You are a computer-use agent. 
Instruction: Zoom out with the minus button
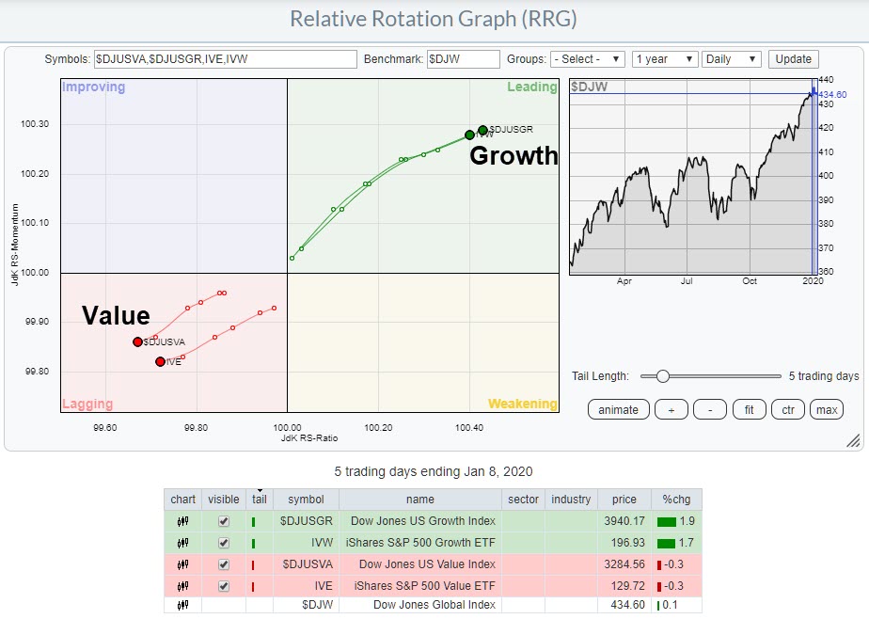click(x=710, y=410)
